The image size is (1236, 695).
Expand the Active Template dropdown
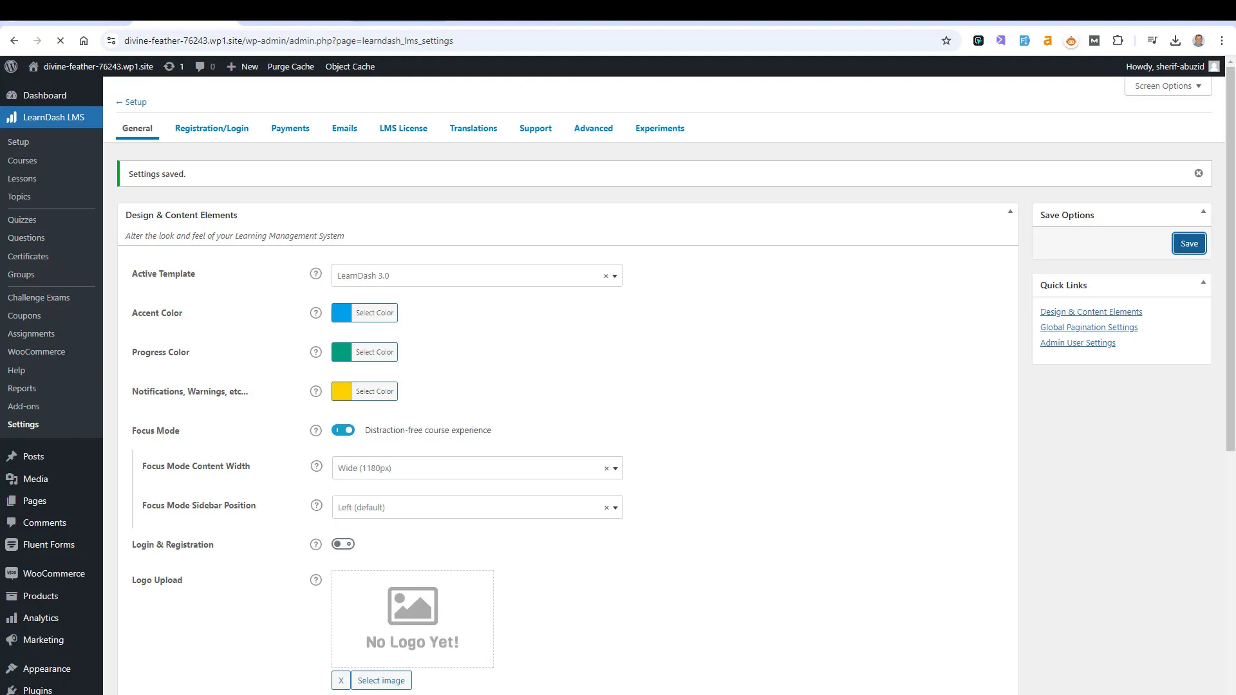tap(616, 275)
